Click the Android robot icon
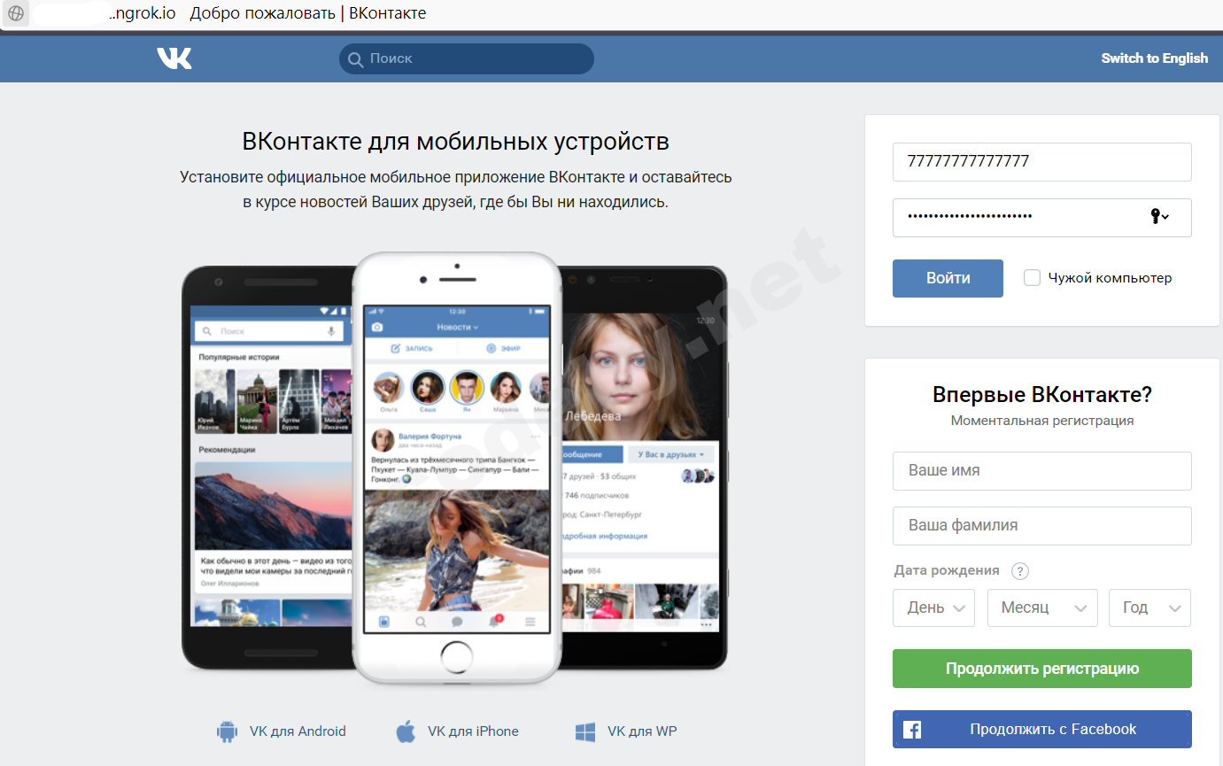The image size is (1223, 766). click(228, 731)
